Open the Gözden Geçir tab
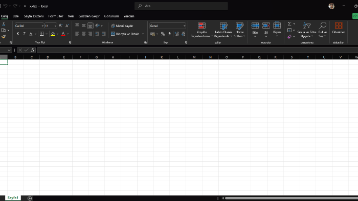 point(89,16)
